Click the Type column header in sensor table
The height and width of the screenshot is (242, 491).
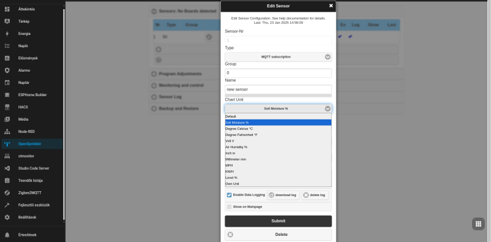point(171,25)
